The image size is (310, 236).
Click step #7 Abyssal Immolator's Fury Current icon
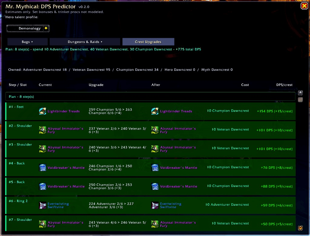pos(42,224)
